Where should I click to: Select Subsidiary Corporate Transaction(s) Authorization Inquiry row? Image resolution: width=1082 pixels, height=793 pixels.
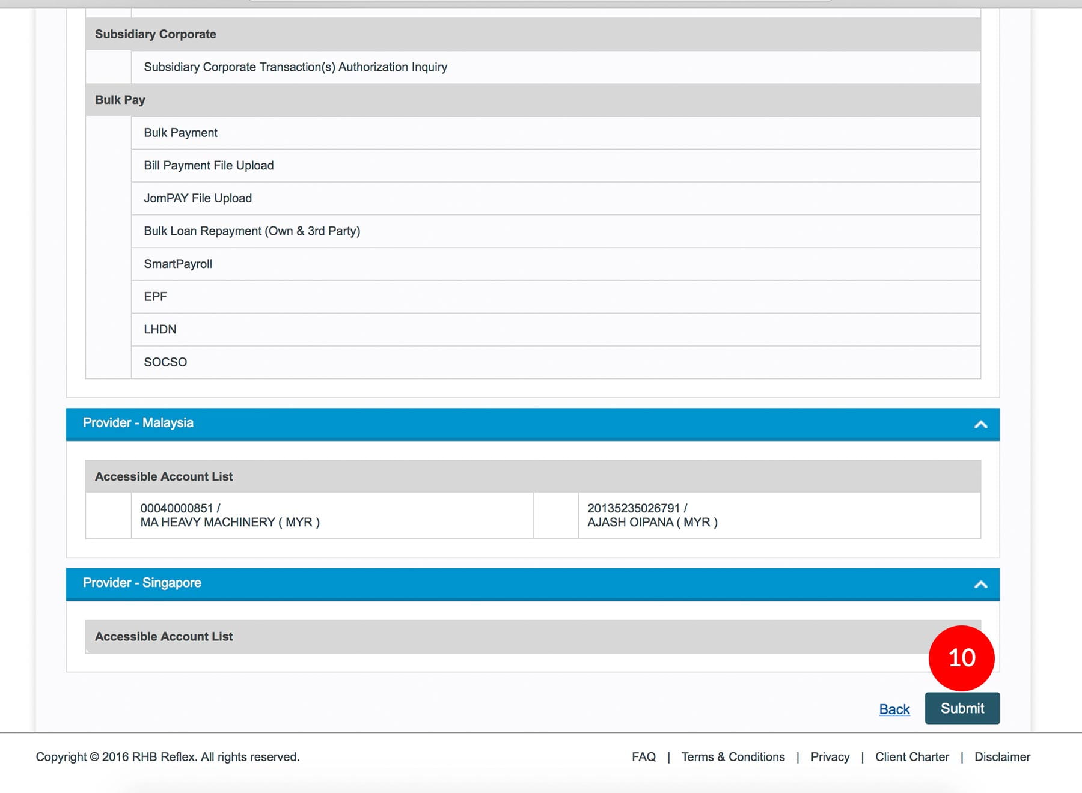pyautogui.click(x=295, y=67)
